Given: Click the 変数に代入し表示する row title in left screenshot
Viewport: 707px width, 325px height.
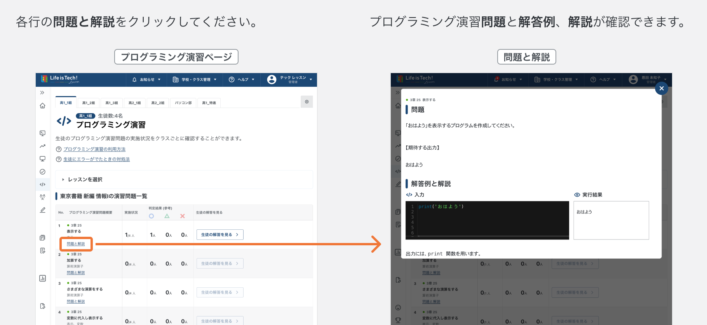Looking at the screenshot, I should point(85,318).
